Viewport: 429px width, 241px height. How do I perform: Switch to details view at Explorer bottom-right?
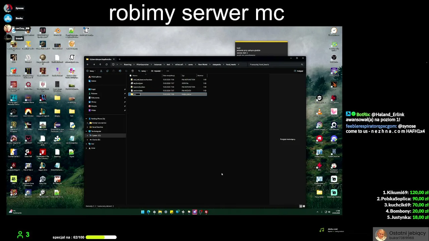(x=301, y=206)
